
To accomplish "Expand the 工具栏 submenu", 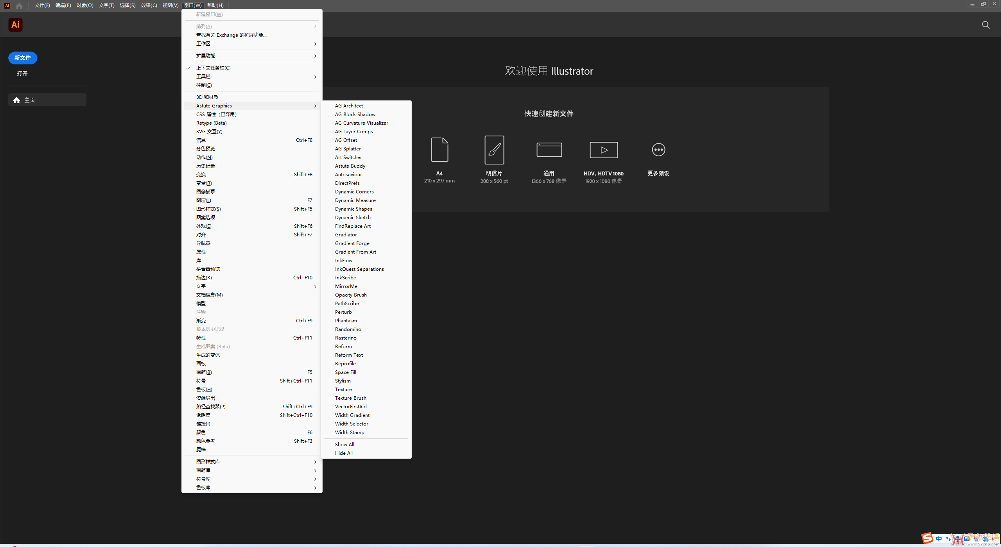I will (252, 77).
